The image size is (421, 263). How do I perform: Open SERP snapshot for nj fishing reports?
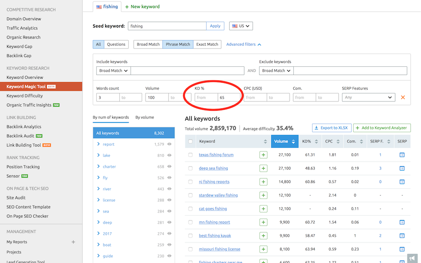[x=402, y=182]
